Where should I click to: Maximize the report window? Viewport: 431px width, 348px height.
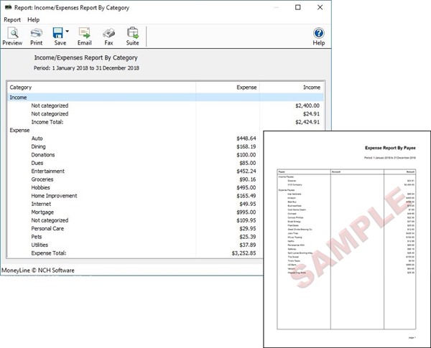coord(297,7)
